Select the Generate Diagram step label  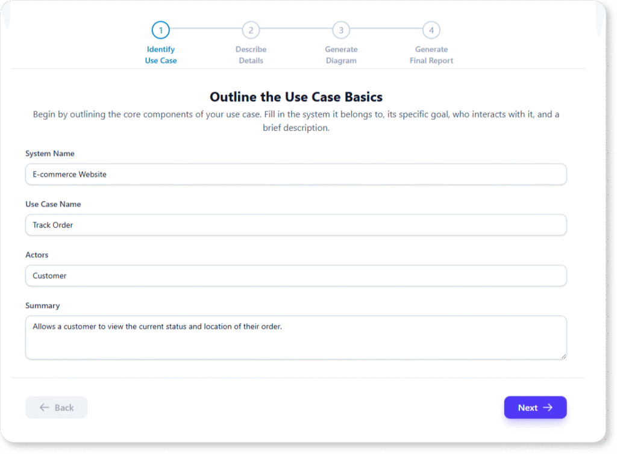341,55
